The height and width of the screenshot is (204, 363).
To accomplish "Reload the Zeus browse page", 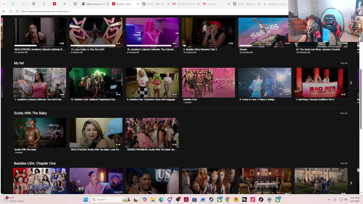I will tap(10, 11).
